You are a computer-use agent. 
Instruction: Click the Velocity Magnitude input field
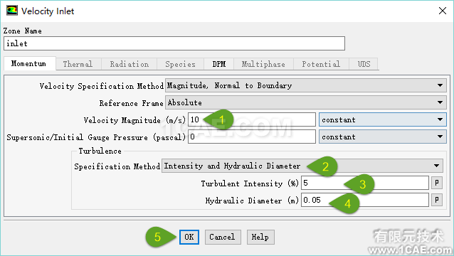click(252, 119)
